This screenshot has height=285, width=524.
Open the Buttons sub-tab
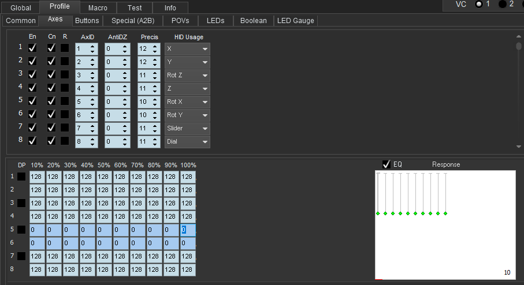point(87,21)
